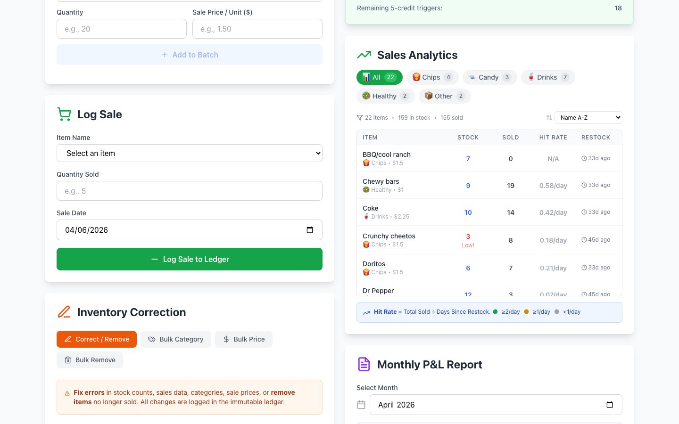Select the Correct / Remove orange tab

[x=97, y=339]
